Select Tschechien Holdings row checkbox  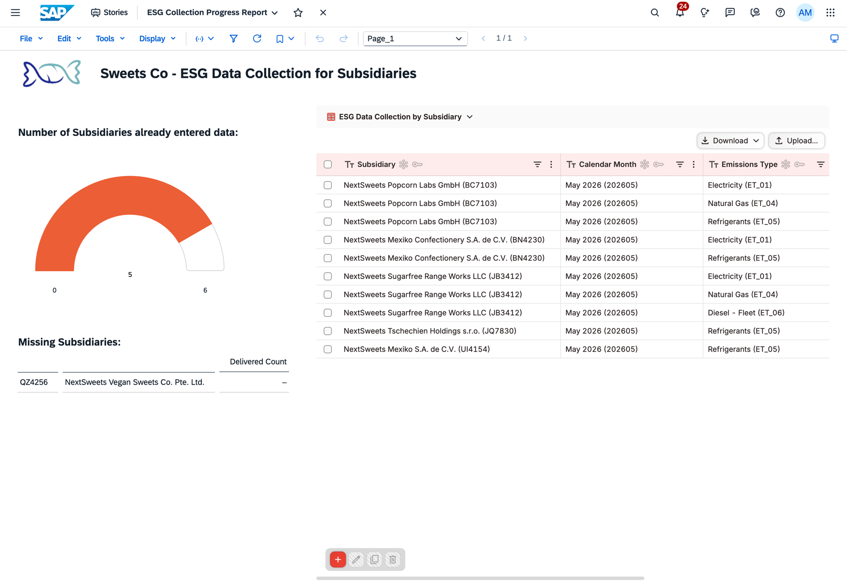point(328,331)
